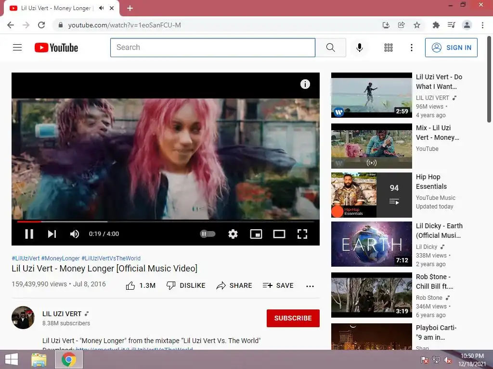Viewport: 493px width, 369px height.
Task: Show video info card icon
Action: (305, 84)
